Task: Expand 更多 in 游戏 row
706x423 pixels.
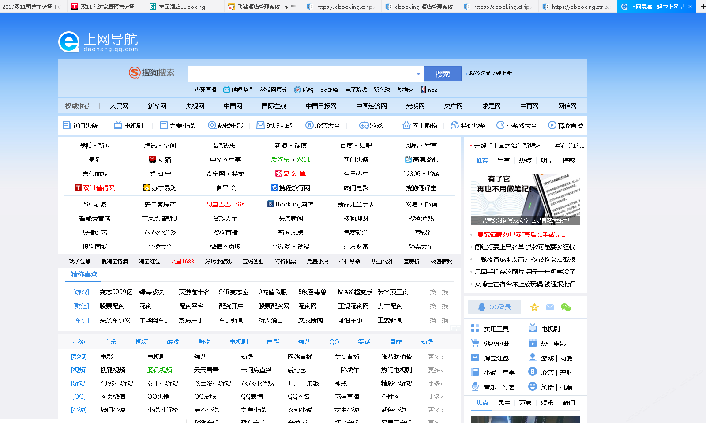Action: (436, 383)
